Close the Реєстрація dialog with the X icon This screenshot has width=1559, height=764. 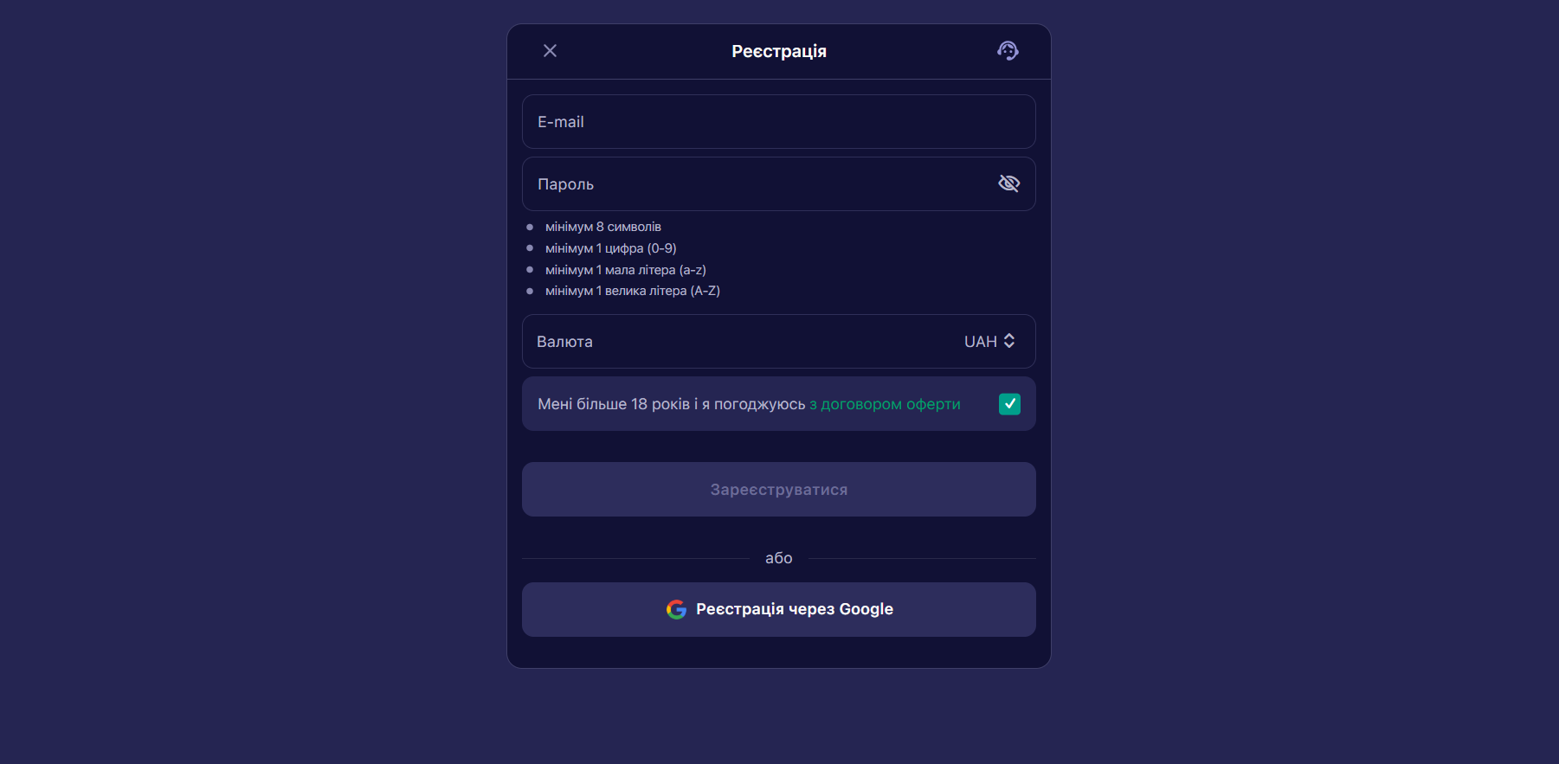[550, 51]
